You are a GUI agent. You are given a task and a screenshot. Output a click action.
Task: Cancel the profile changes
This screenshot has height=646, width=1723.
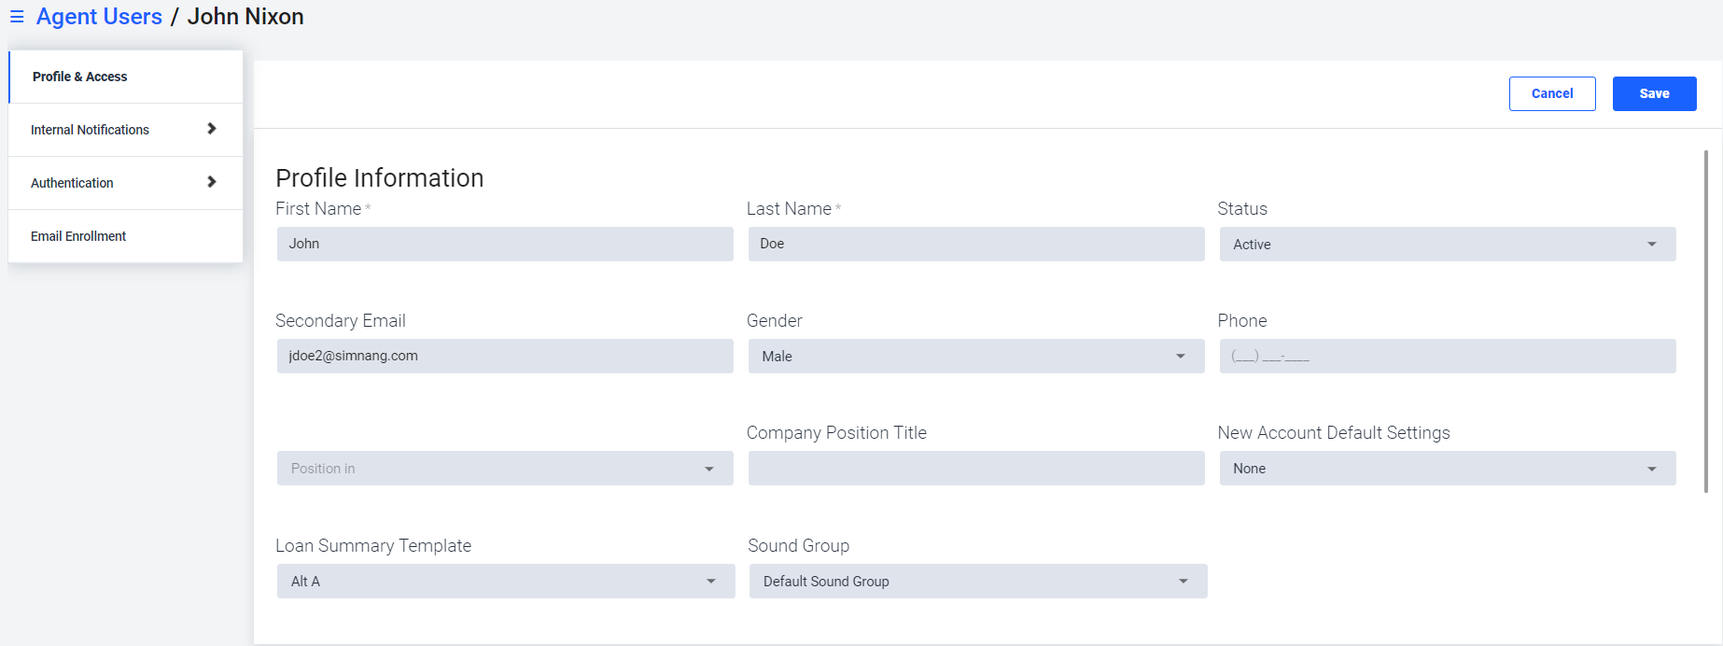click(1552, 93)
